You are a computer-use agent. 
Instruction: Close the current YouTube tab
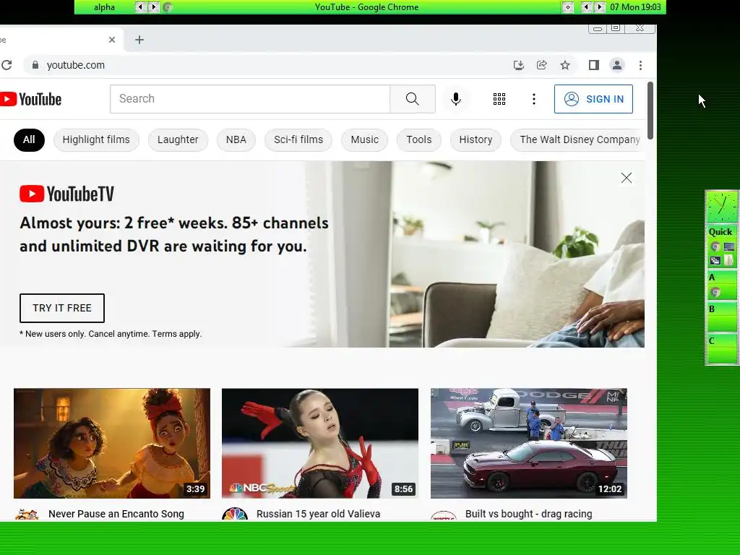(x=112, y=40)
